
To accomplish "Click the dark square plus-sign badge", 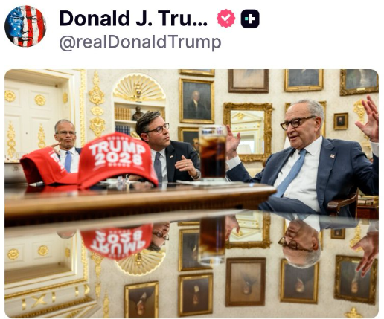I will point(250,19).
